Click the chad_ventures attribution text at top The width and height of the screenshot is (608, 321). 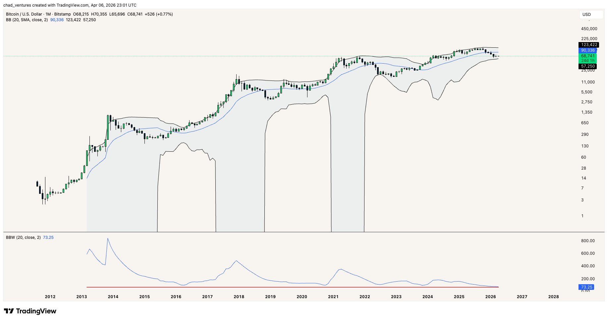point(70,5)
